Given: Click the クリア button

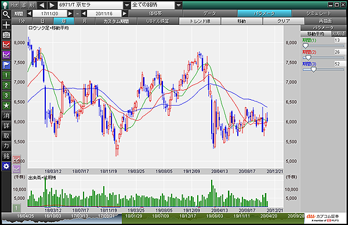Looking at the screenshot, I should point(284,21).
